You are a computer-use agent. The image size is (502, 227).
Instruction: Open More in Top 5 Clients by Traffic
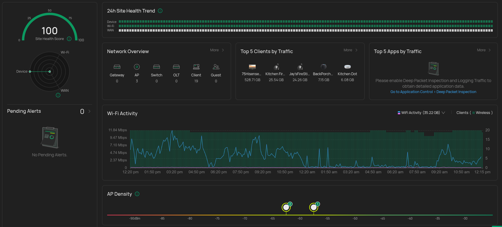[351, 50]
